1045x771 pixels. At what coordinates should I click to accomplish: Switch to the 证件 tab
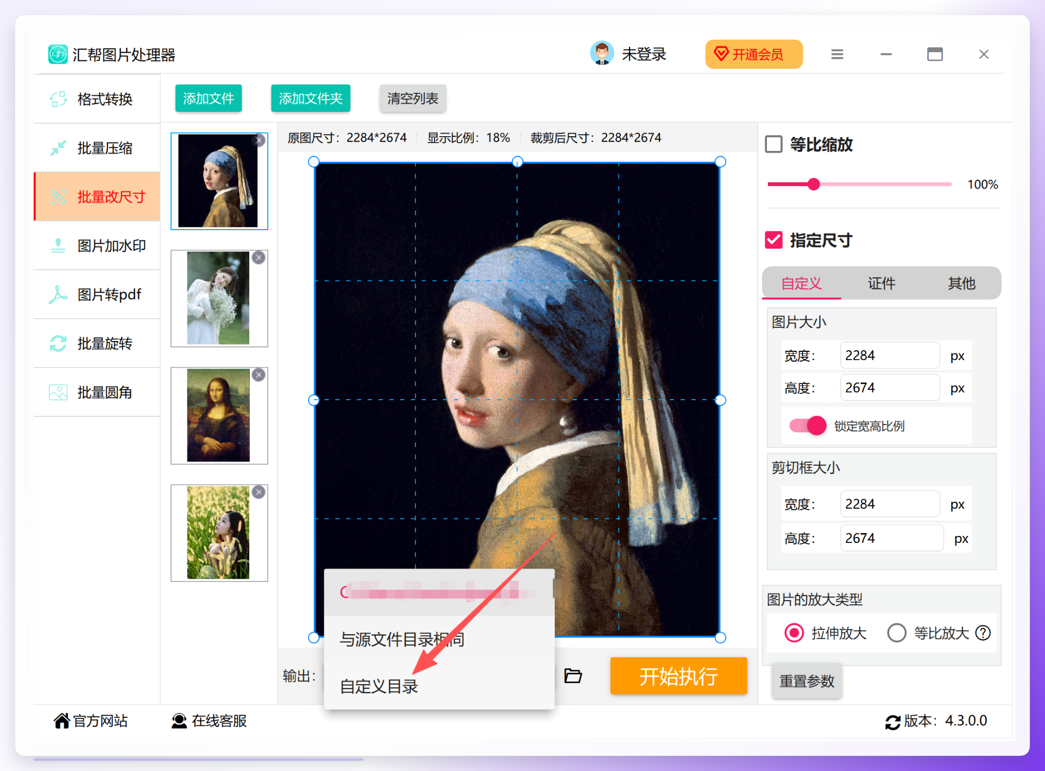882,283
